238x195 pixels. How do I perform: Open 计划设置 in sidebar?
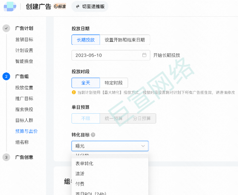click(x=24, y=50)
